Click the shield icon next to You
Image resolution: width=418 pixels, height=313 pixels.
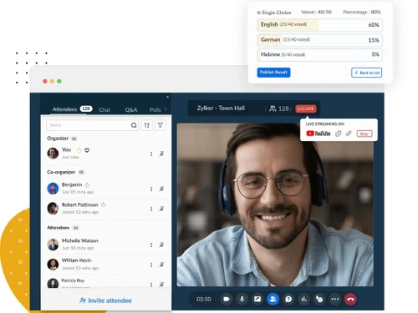coord(87,150)
